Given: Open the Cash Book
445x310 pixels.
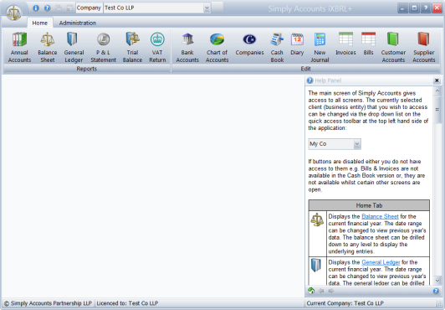Looking at the screenshot, I should click(277, 47).
